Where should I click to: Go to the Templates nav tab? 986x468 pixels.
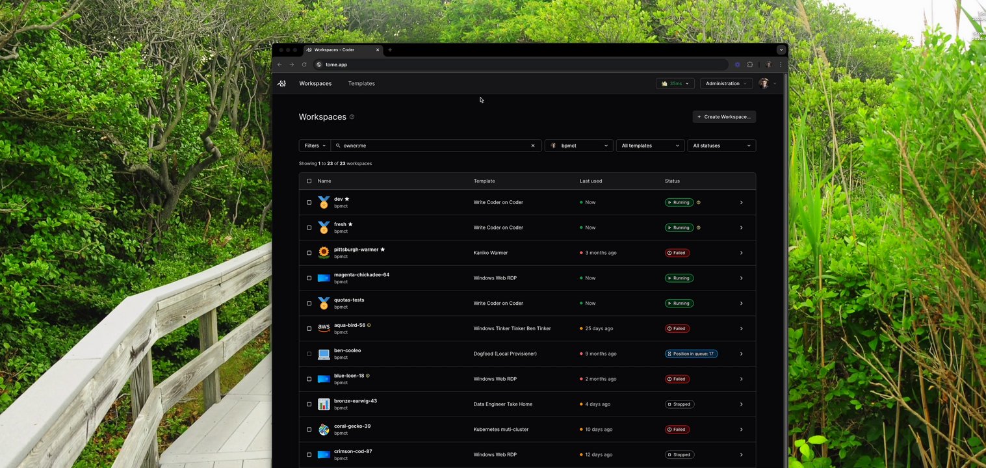point(361,83)
